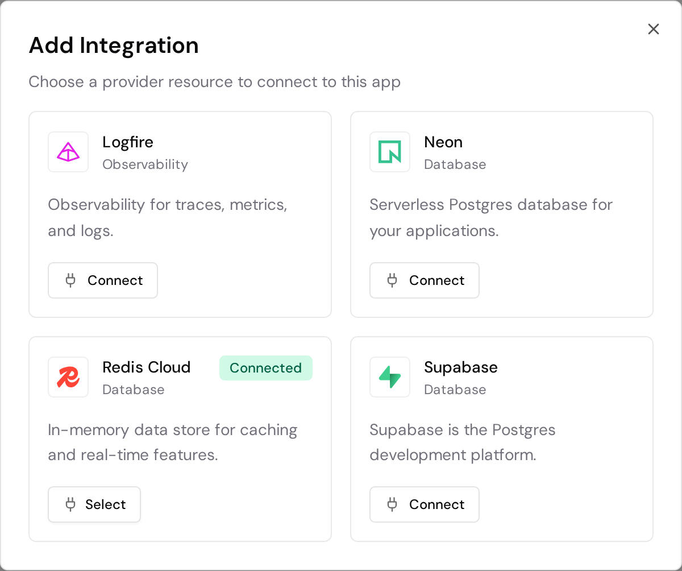
Task: Close the Add Integration dialog
Action: pyautogui.click(x=654, y=29)
